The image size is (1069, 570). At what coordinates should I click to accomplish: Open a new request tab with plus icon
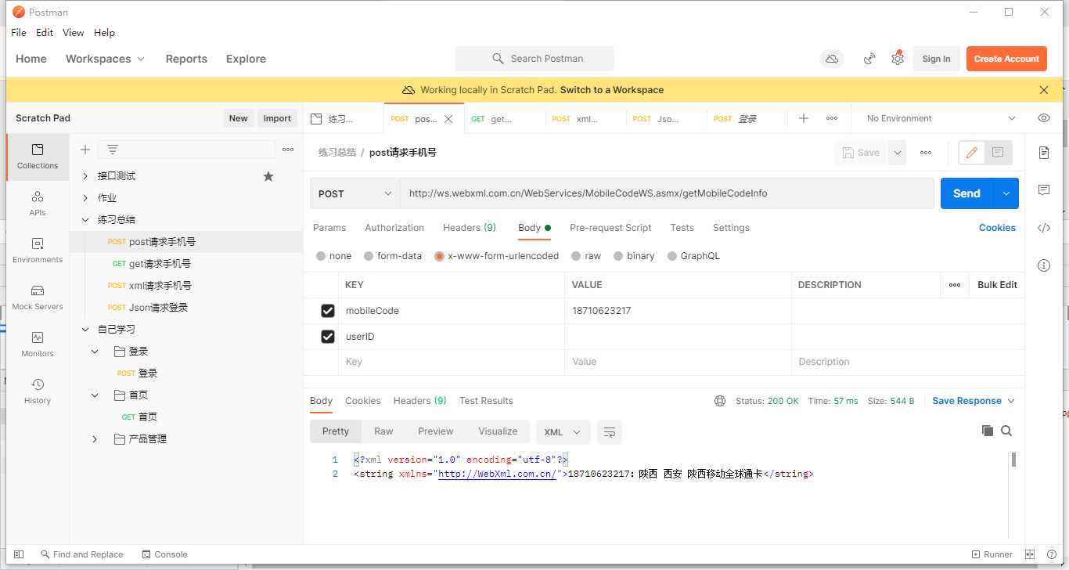804,118
